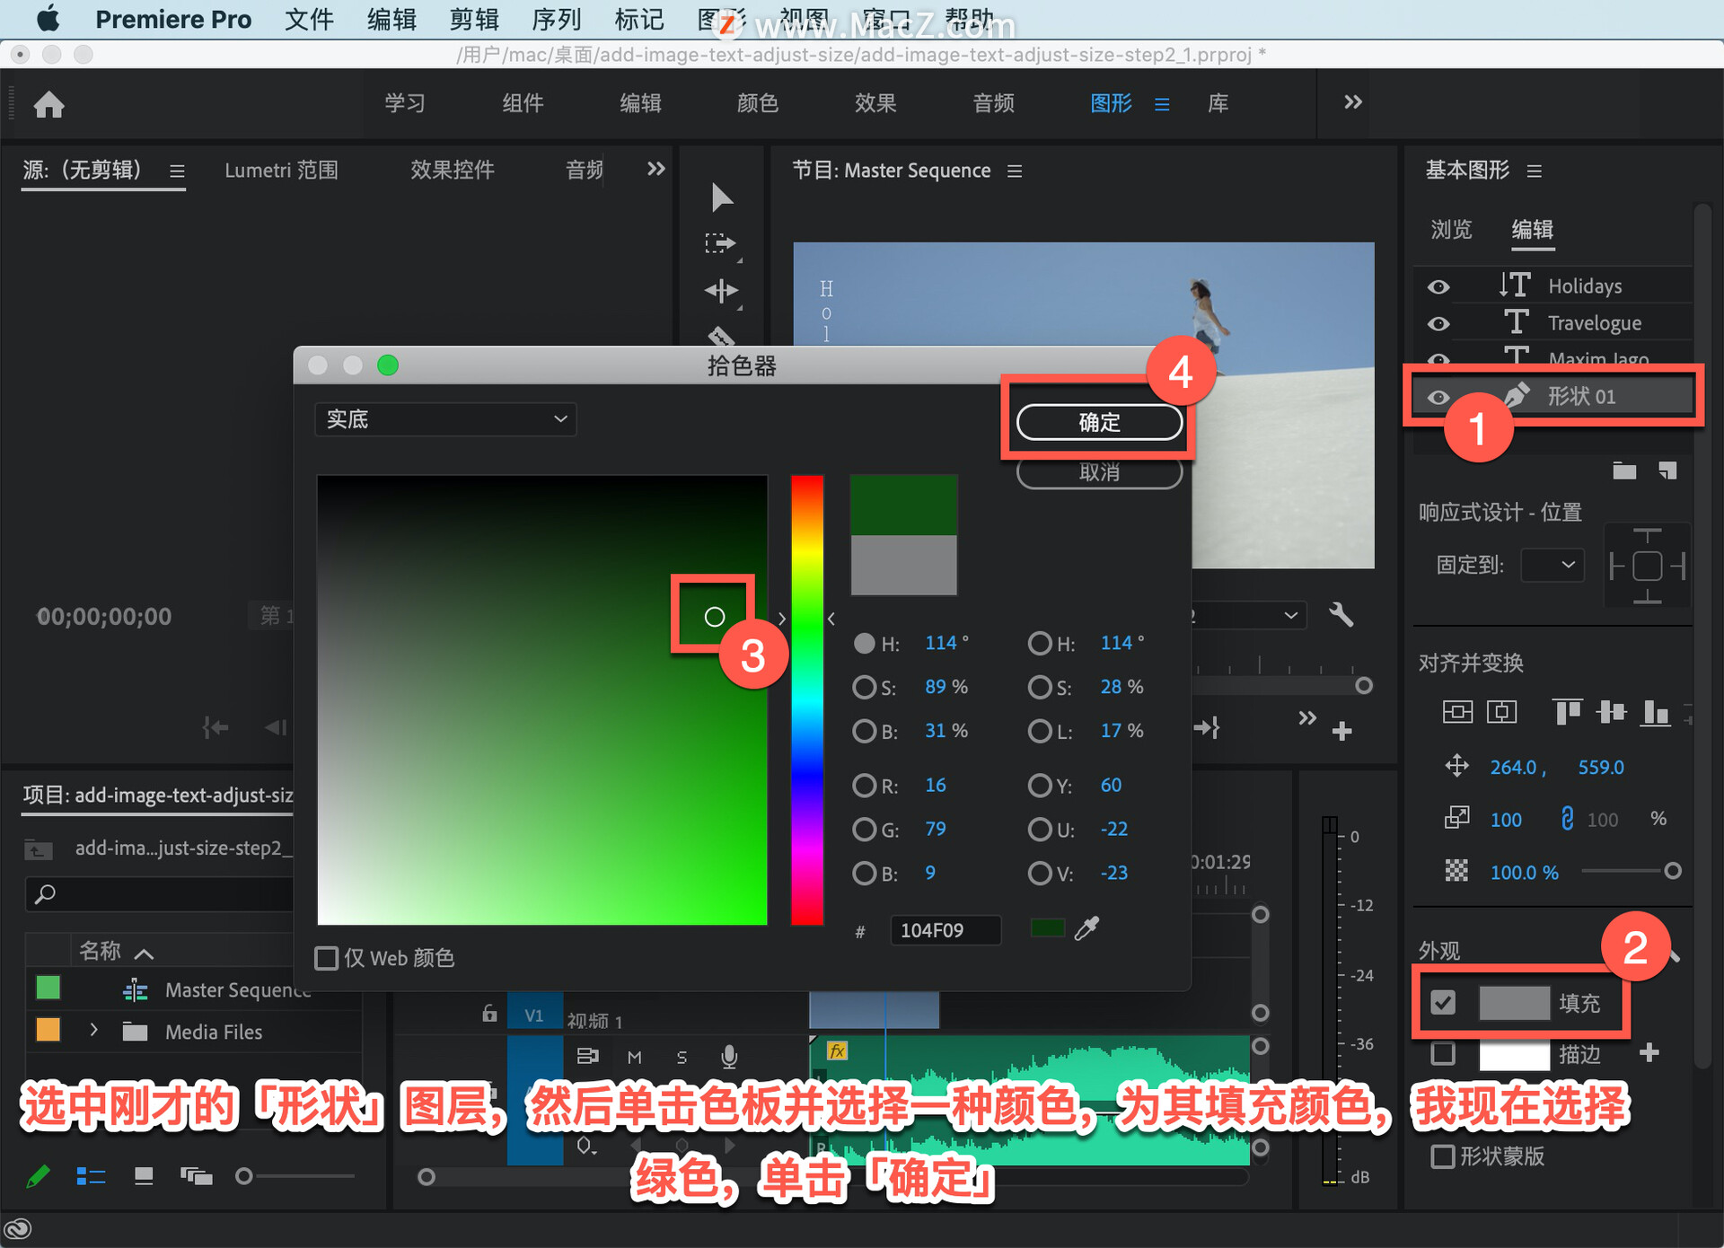This screenshot has height=1248, width=1724.
Task: Click the white 描边 color swatch
Action: click(x=1514, y=1054)
